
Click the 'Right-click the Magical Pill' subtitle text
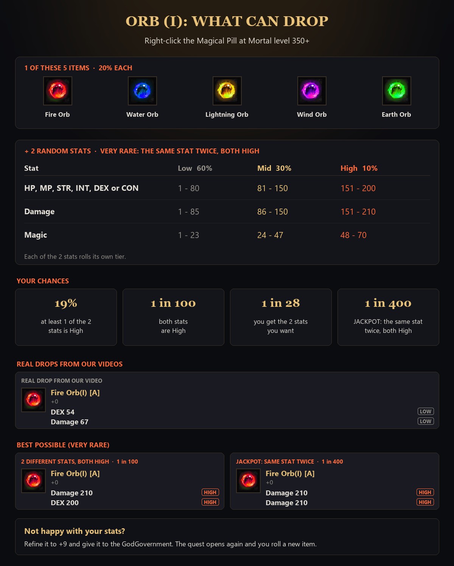pos(227,41)
